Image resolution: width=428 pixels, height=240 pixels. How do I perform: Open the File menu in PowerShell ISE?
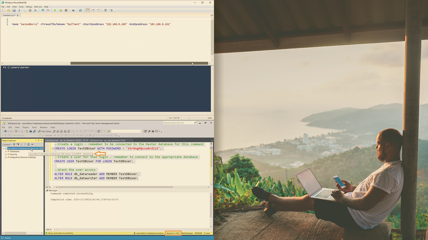3,7
